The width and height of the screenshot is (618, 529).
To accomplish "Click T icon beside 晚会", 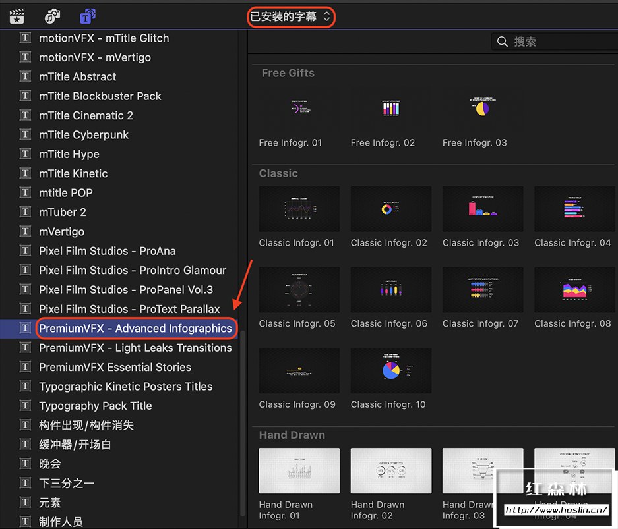I will tap(25, 463).
